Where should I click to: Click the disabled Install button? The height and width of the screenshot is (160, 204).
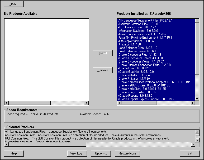(103, 53)
